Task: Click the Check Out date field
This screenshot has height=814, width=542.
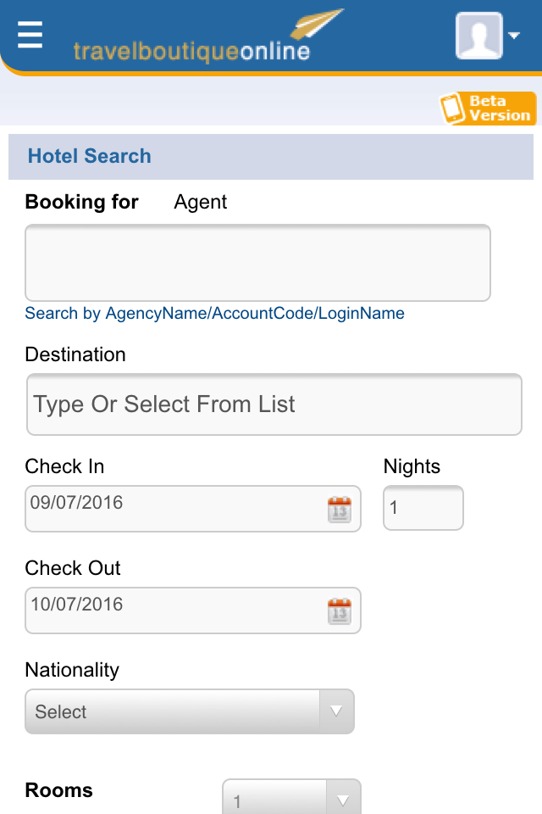Action: pos(193,610)
